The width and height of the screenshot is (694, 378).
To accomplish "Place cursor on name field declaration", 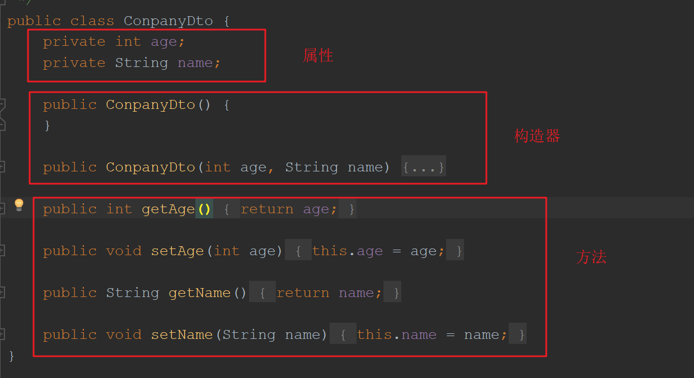I will click(195, 63).
